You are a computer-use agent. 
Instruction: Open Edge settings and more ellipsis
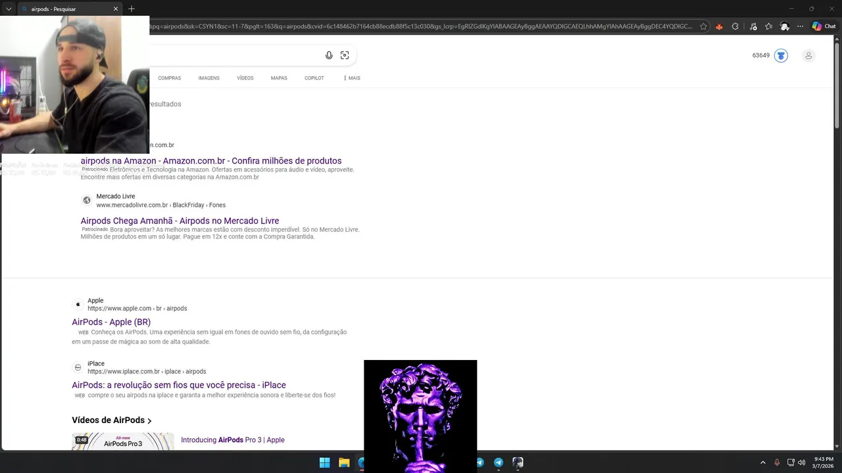point(800,27)
